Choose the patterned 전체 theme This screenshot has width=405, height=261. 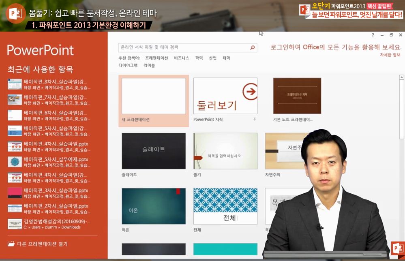pyautogui.click(x=225, y=206)
